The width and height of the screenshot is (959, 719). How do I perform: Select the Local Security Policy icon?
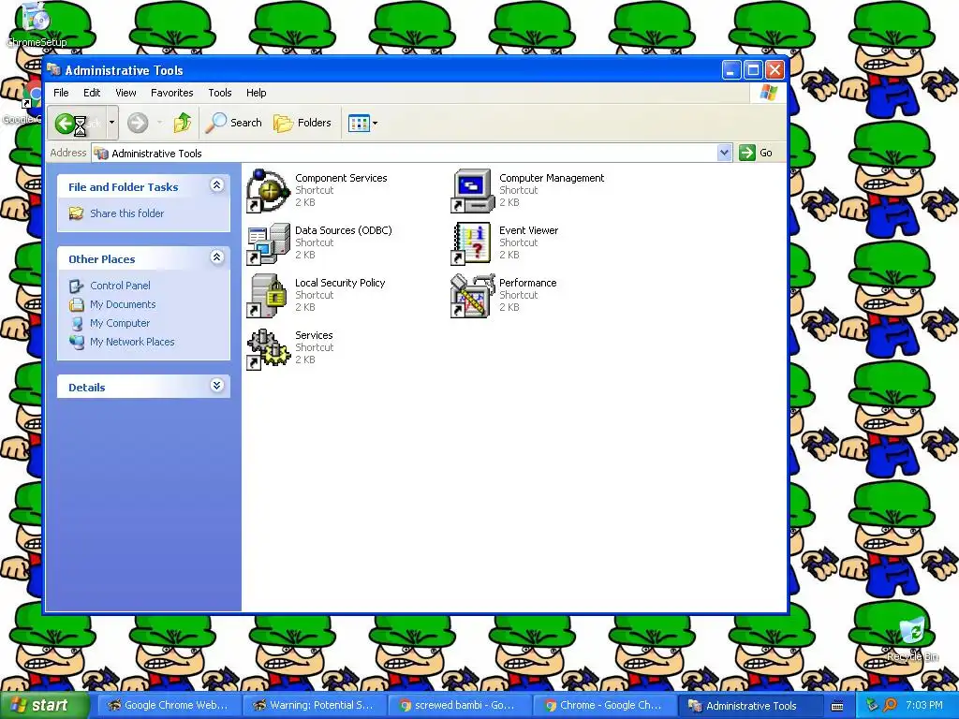click(x=268, y=296)
